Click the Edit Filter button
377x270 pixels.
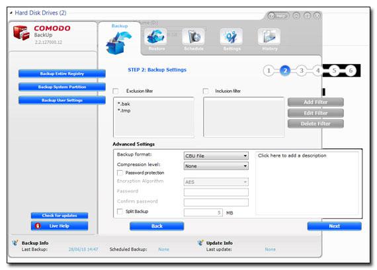pyautogui.click(x=315, y=113)
